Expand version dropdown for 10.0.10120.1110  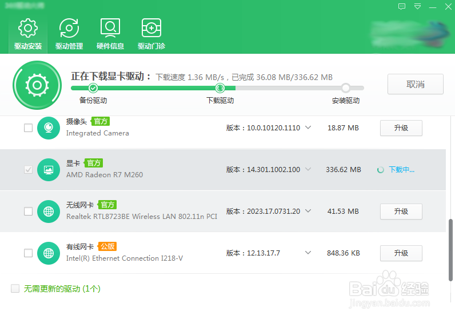pos(308,127)
